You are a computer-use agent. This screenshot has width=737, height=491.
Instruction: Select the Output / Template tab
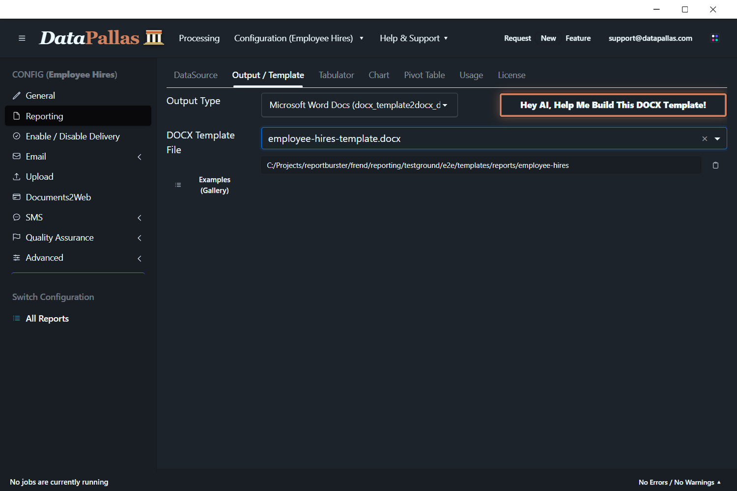[268, 75]
